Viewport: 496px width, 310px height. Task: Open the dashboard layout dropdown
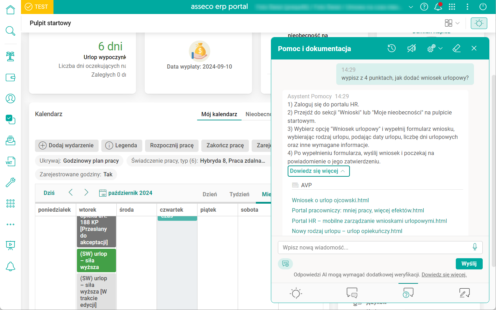(x=452, y=23)
